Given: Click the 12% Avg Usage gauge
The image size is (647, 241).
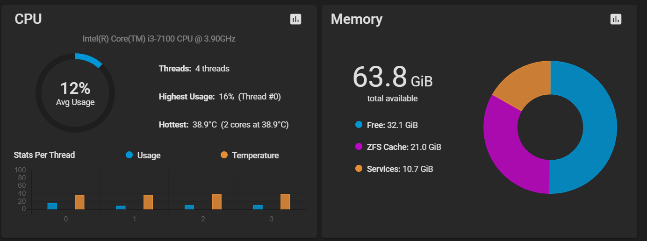Looking at the screenshot, I should [75, 92].
